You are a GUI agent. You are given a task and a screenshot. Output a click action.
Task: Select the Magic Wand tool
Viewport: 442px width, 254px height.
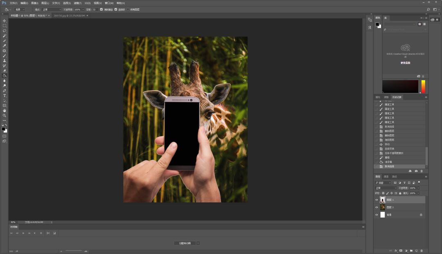coord(5,36)
